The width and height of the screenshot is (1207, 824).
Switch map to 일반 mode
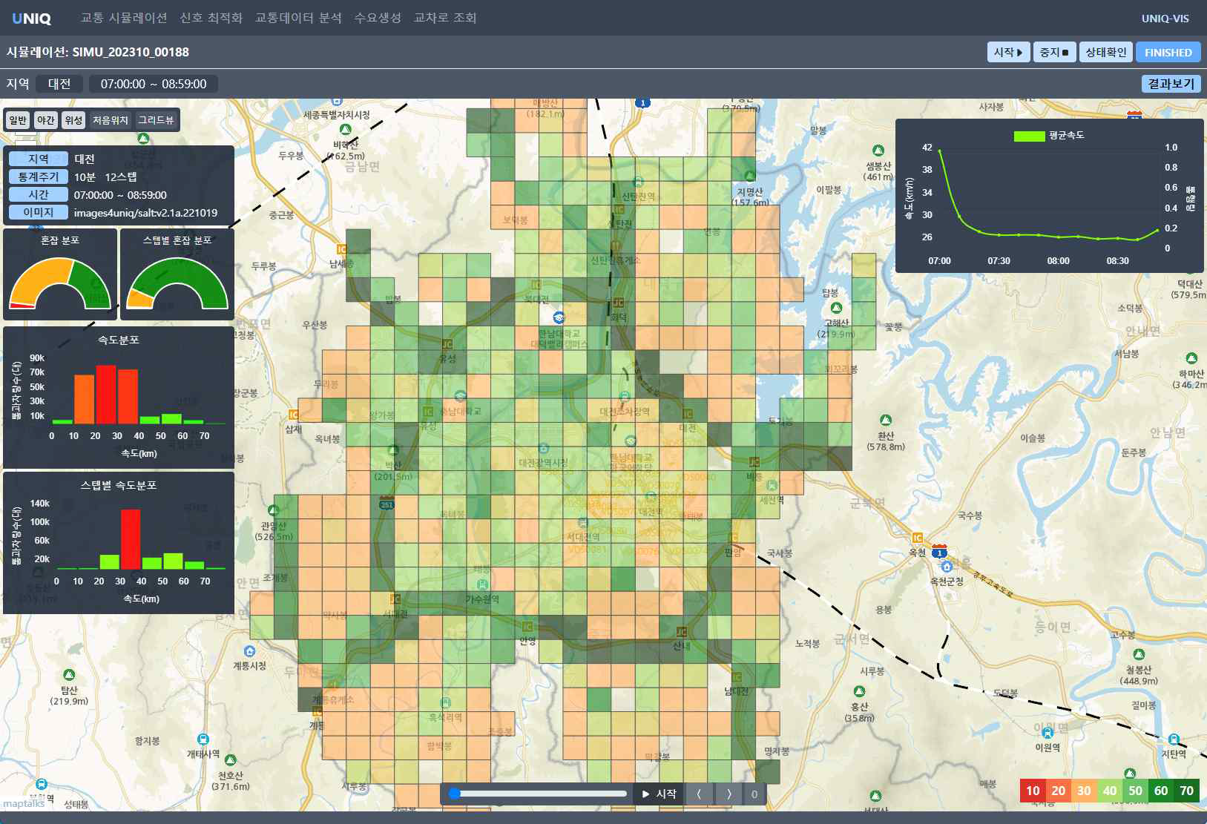[18, 120]
